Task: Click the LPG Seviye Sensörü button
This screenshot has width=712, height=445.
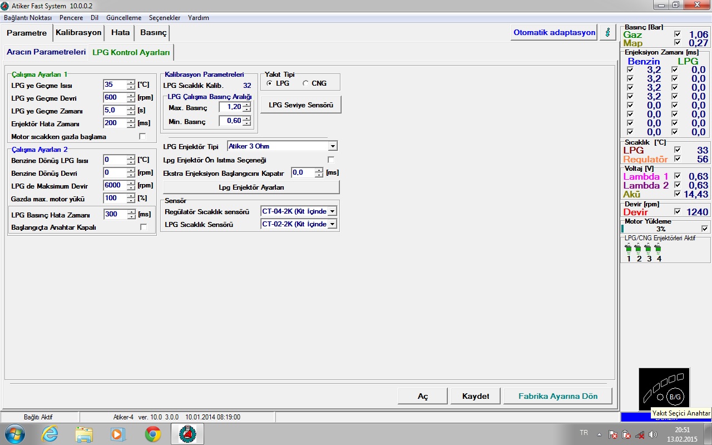Action: tap(301, 105)
